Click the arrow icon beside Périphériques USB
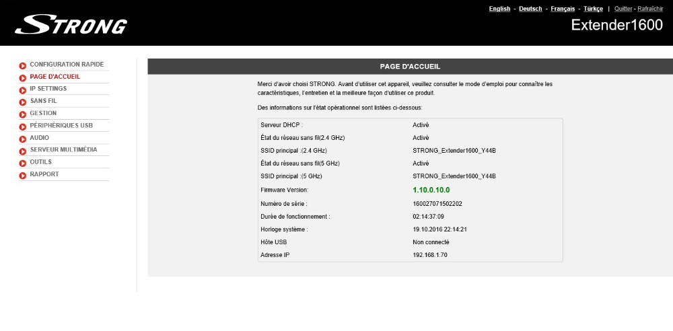673x331 pixels. tap(23, 126)
